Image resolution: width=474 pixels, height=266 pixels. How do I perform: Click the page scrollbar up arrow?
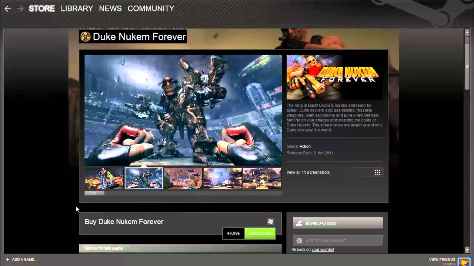click(x=467, y=33)
